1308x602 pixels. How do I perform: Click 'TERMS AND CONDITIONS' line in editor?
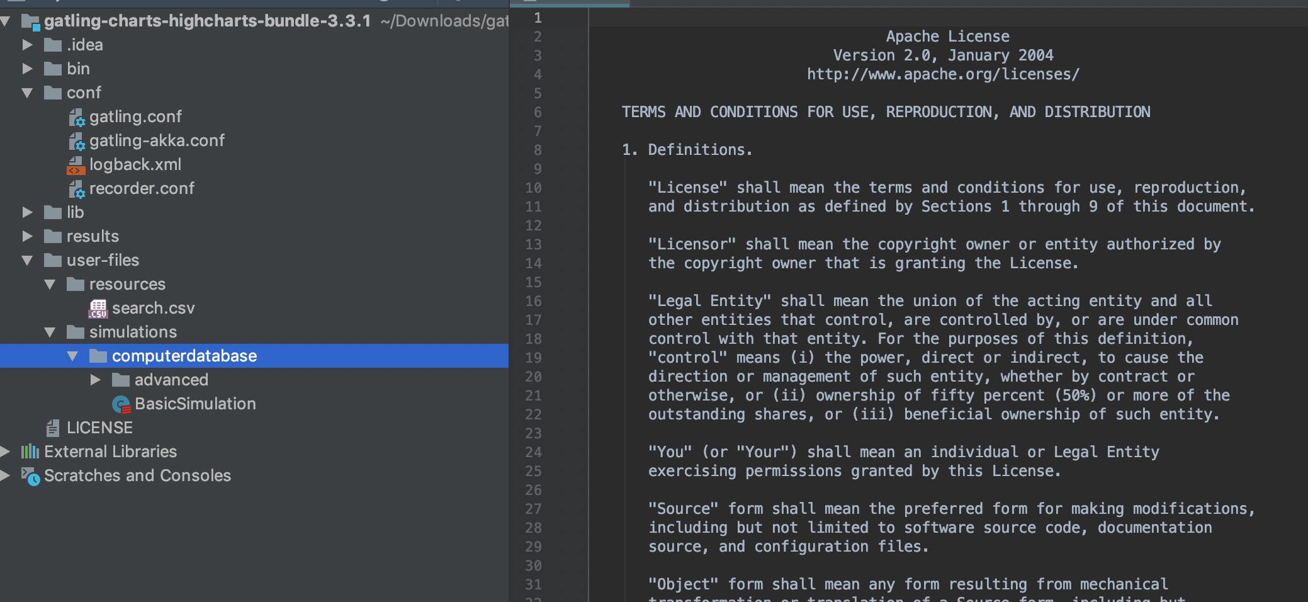886,112
